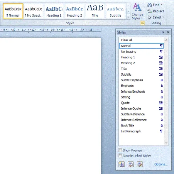Select Subtle Reference in Styles pane
Image resolution: width=174 pixels, height=174 pixels.
point(141,114)
